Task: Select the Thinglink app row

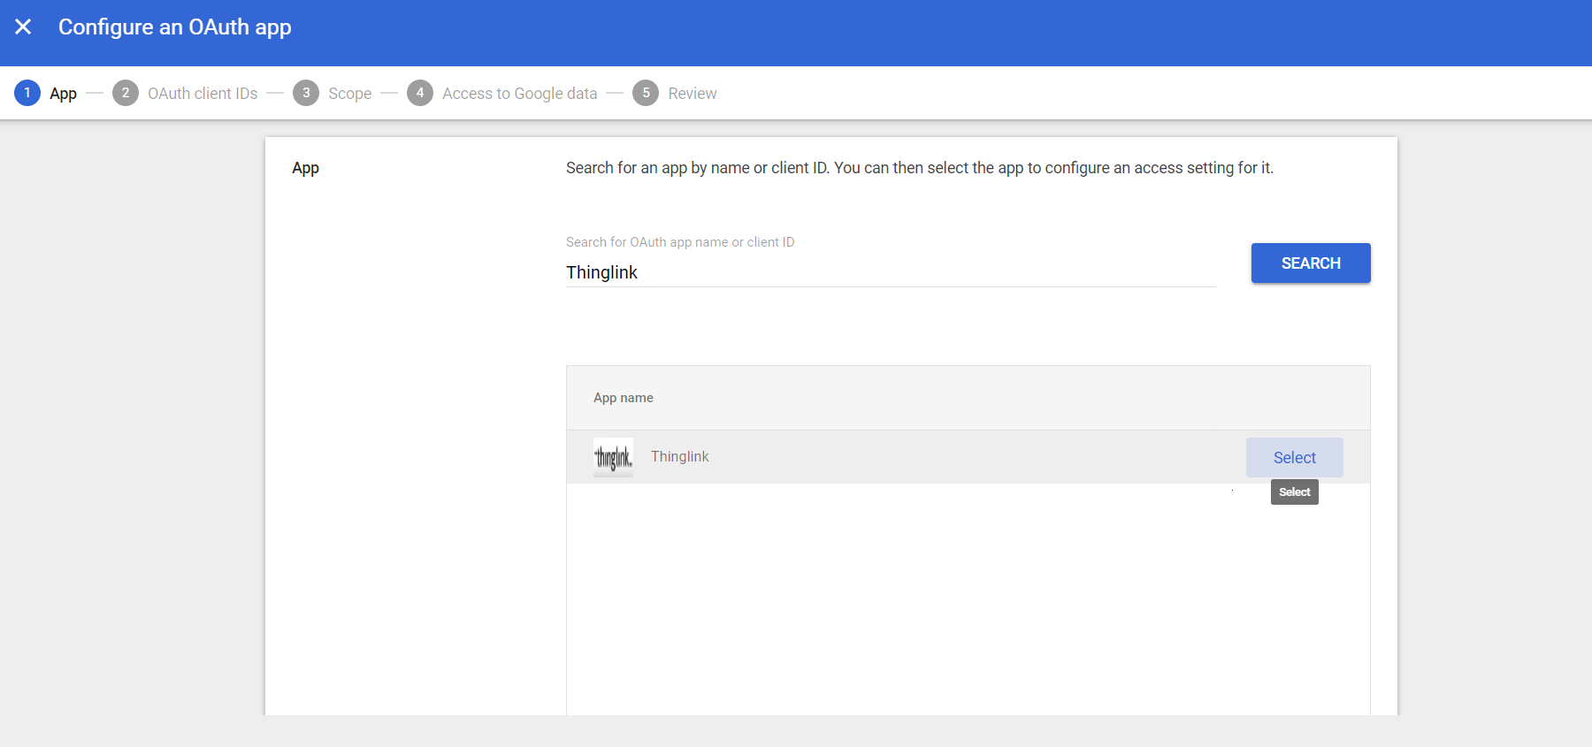Action: (884, 457)
